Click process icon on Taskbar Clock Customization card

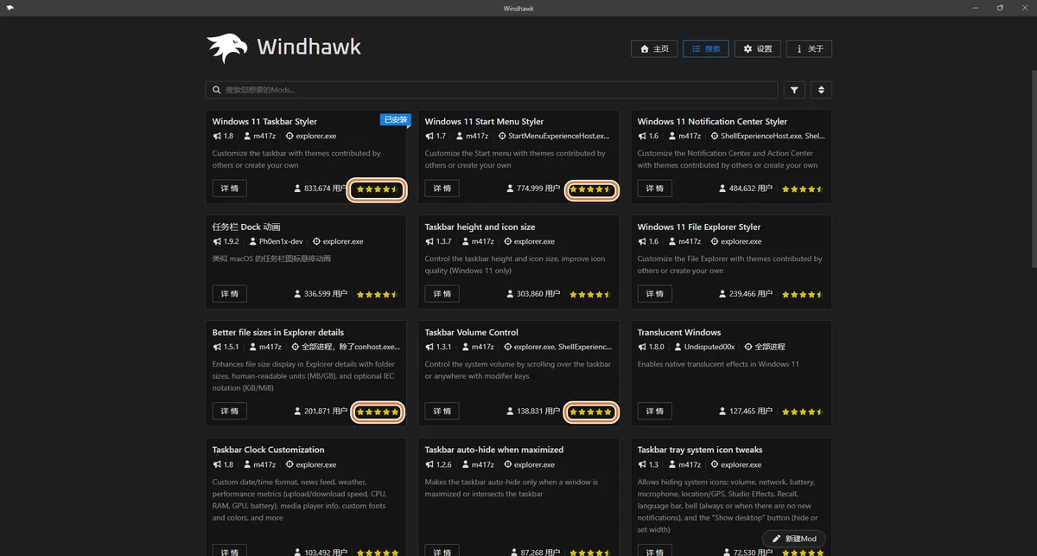[289, 464]
